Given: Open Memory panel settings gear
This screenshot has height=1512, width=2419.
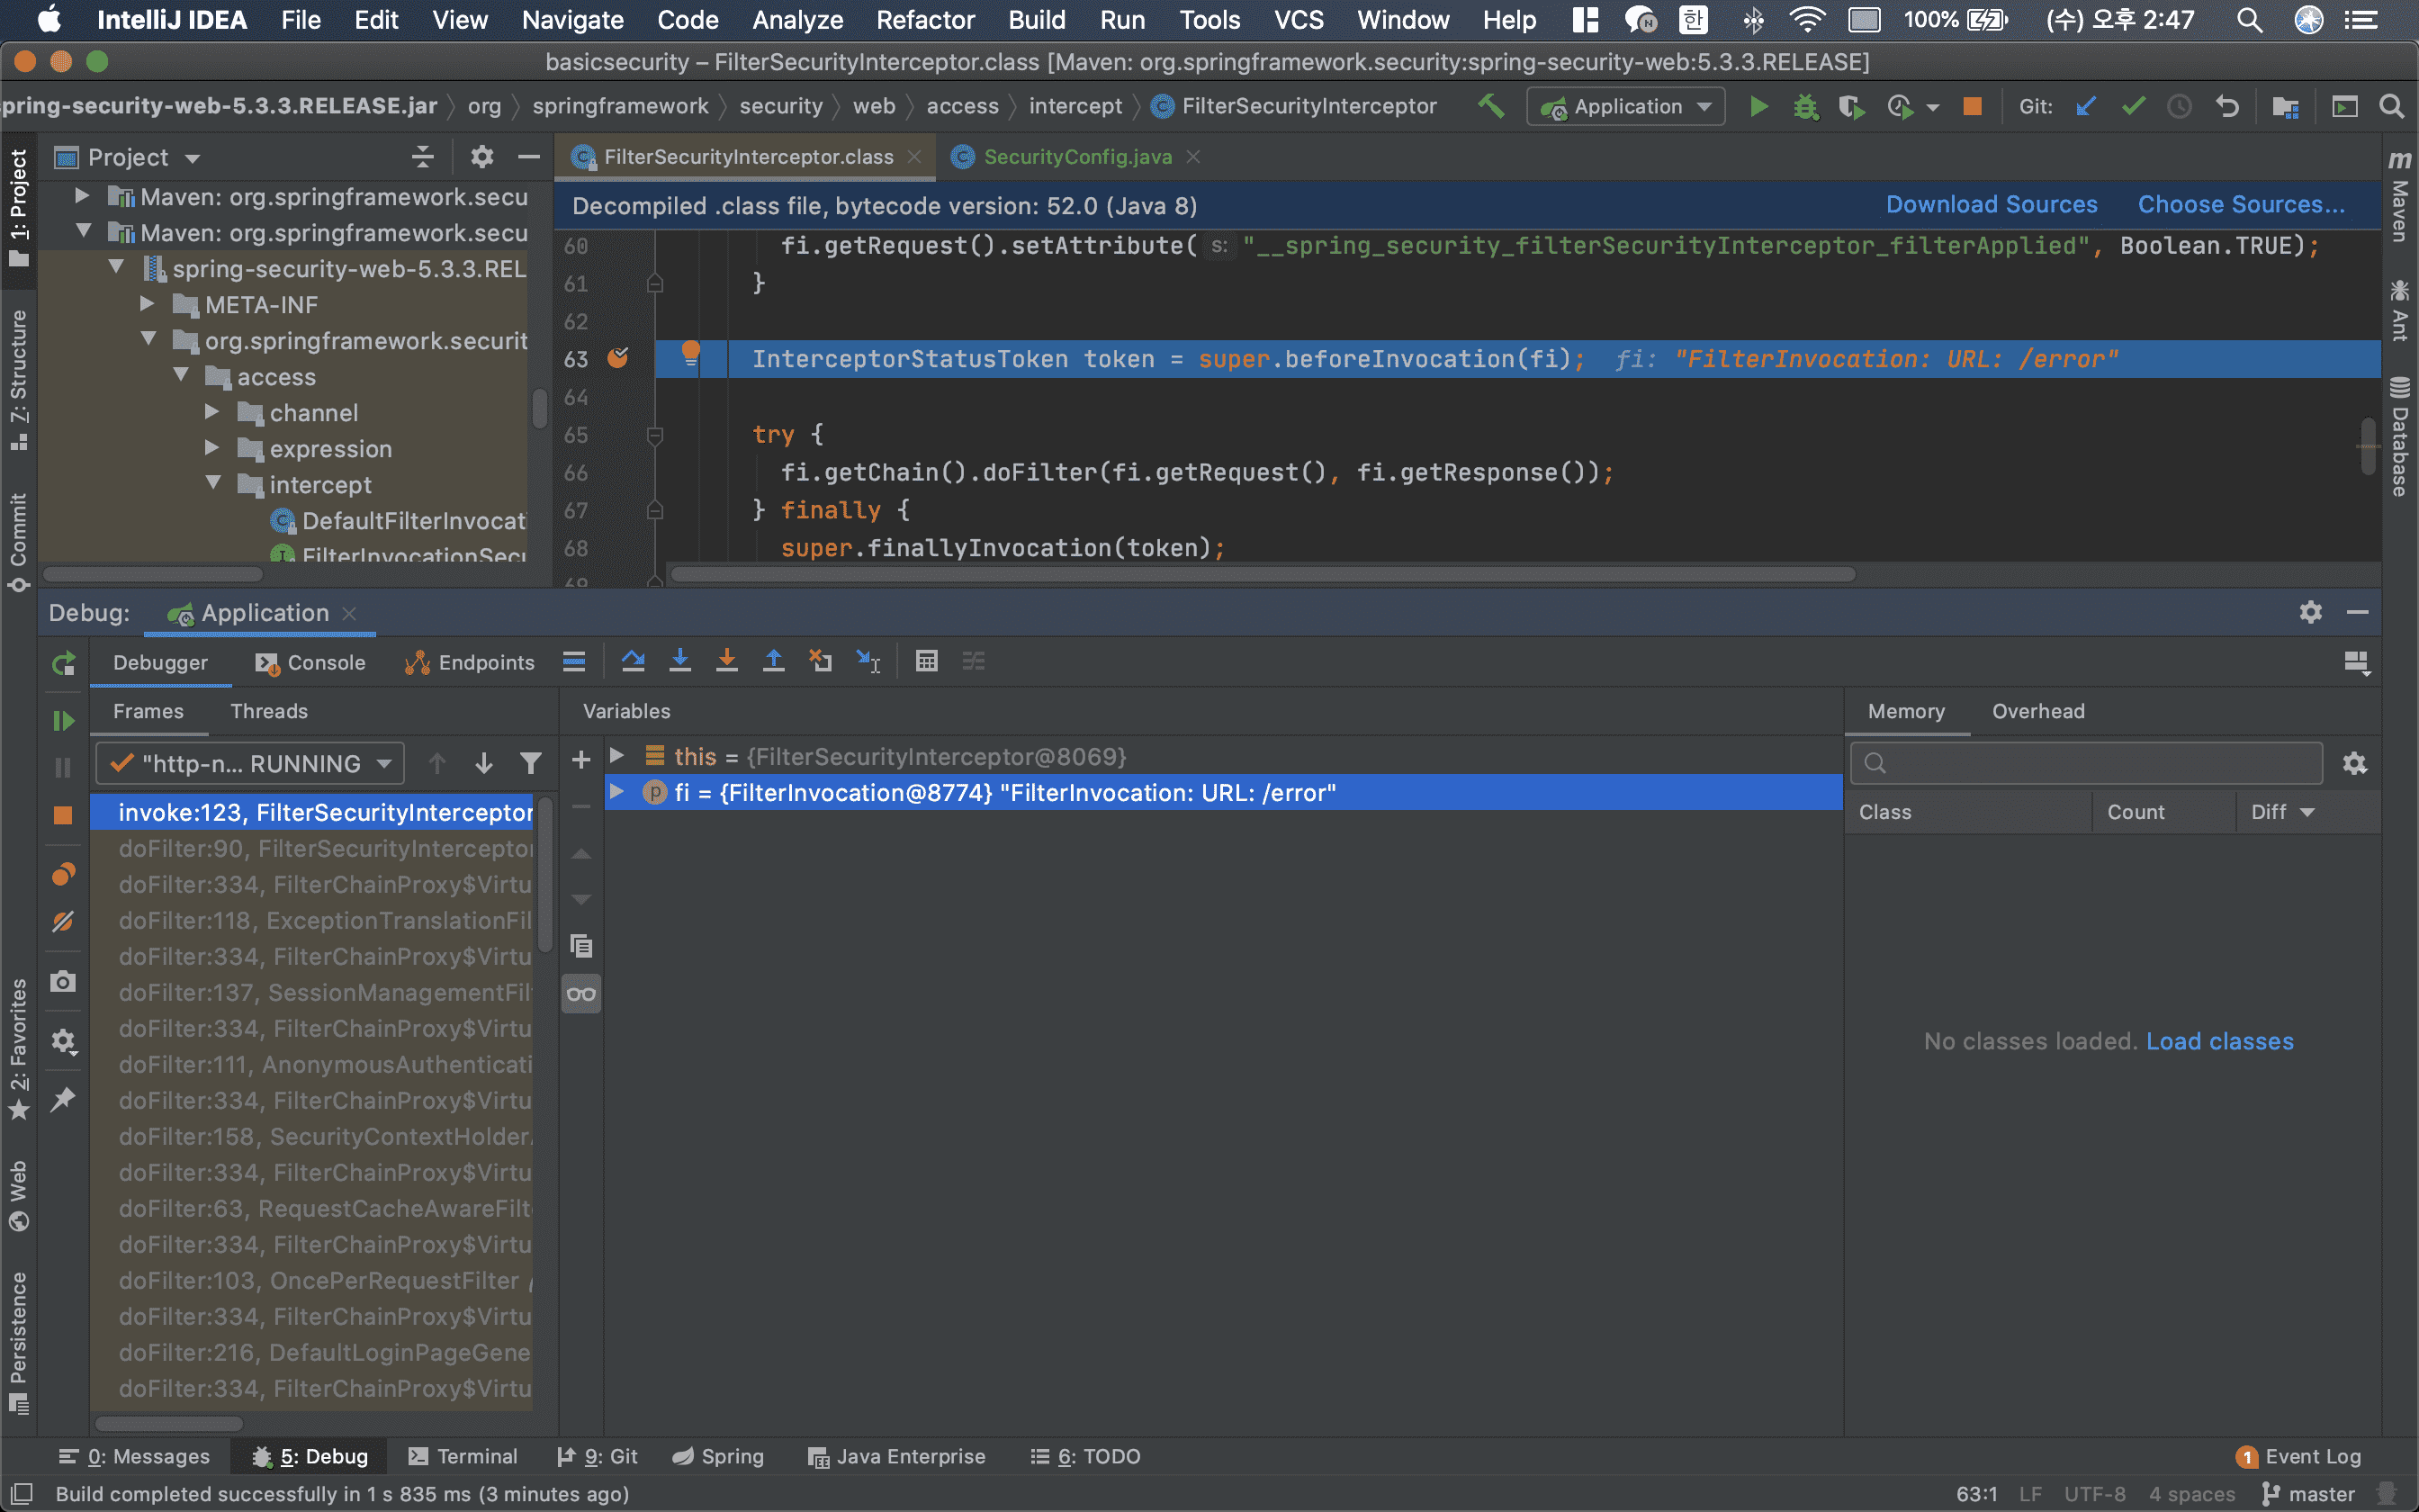Looking at the screenshot, I should point(2355,763).
